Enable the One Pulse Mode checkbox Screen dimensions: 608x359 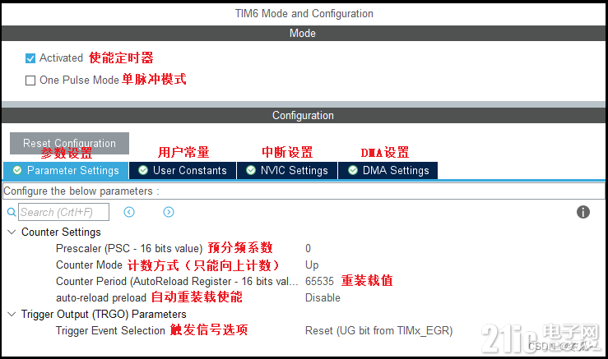tap(30, 81)
